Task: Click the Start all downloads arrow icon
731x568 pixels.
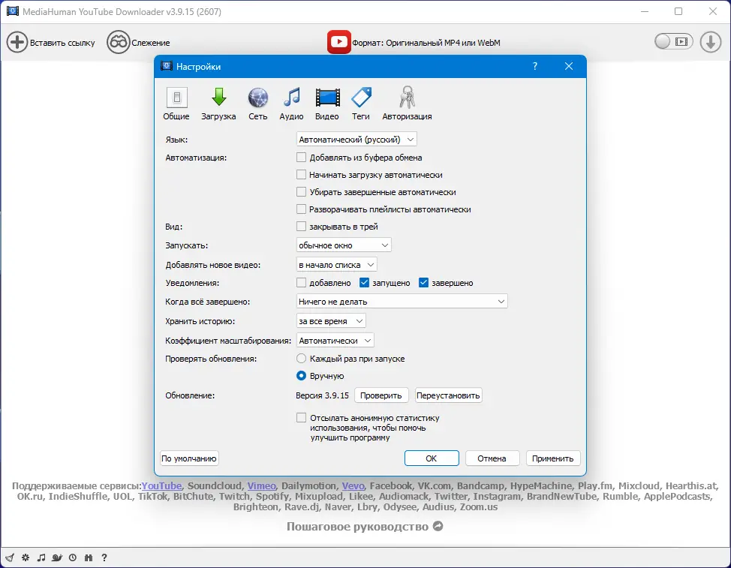Action: click(x=711, y=42)
